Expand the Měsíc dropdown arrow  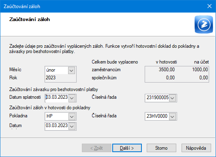[x=71, y=70]
